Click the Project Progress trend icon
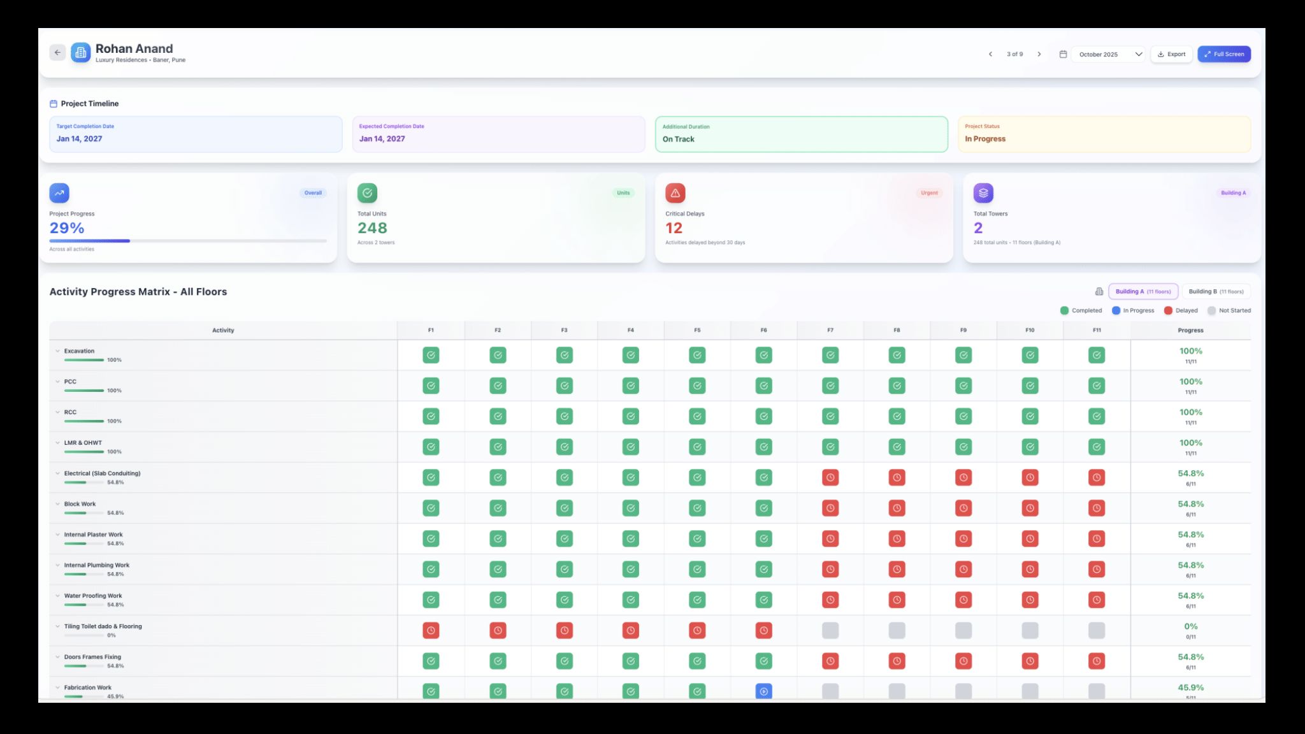 59,193
